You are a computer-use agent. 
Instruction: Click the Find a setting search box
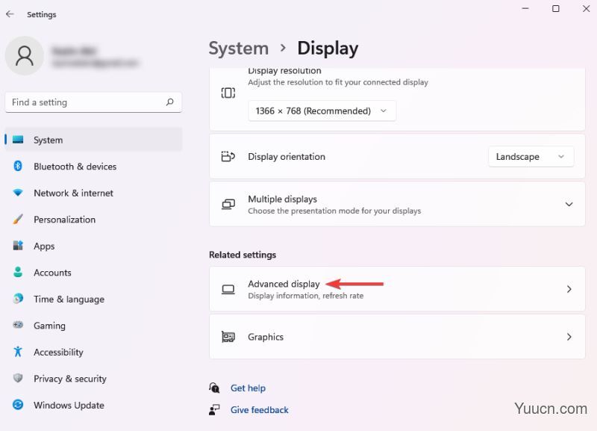point(93,102)
